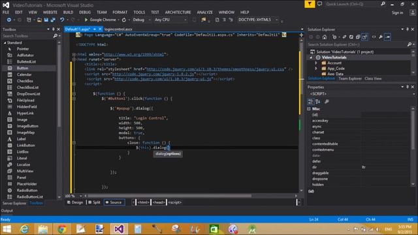
Task: Click the <html> breadcrumb tag button
Action: [143, 202]
